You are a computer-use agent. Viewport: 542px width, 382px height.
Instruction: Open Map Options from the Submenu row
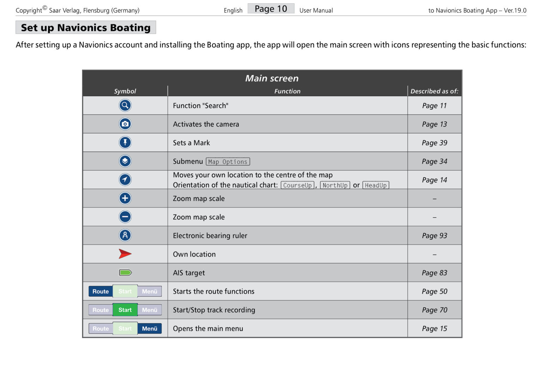click(228, 161)
